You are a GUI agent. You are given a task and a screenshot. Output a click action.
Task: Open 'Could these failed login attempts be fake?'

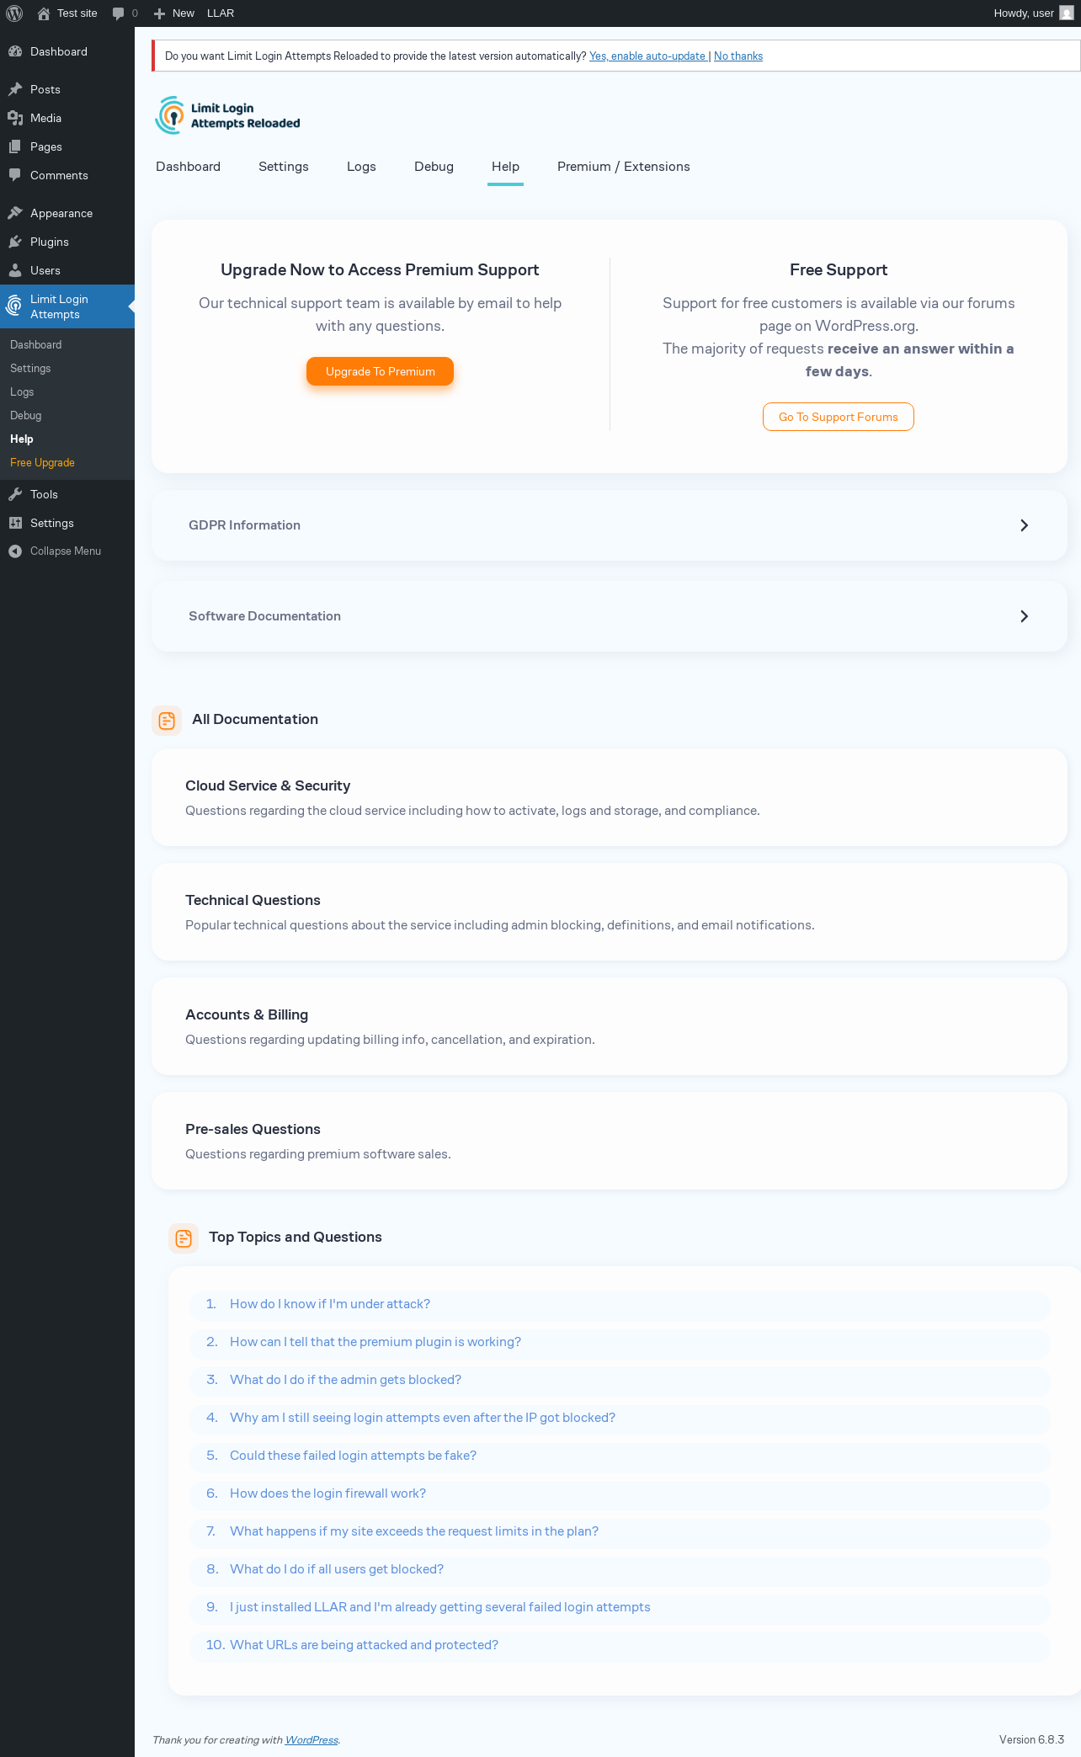pos(353,1456)
